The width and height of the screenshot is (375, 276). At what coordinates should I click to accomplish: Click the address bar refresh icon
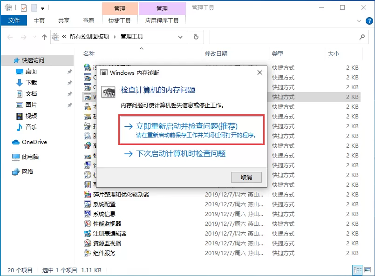pyautogui.click(x=195, y=36)
